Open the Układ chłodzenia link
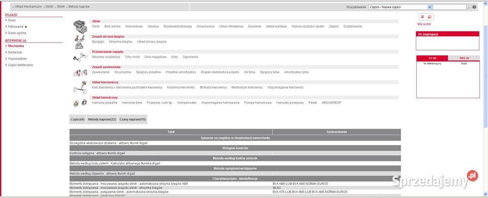The width and height of the screenshot is (488, 198). (x=231, y=26)
